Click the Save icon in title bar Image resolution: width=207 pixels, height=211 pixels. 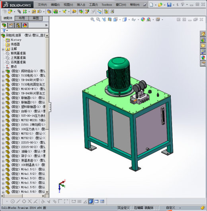[x=169, y=5]
